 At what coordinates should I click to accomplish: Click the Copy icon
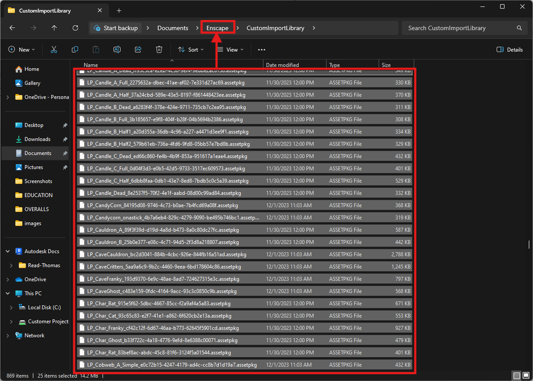75,49
